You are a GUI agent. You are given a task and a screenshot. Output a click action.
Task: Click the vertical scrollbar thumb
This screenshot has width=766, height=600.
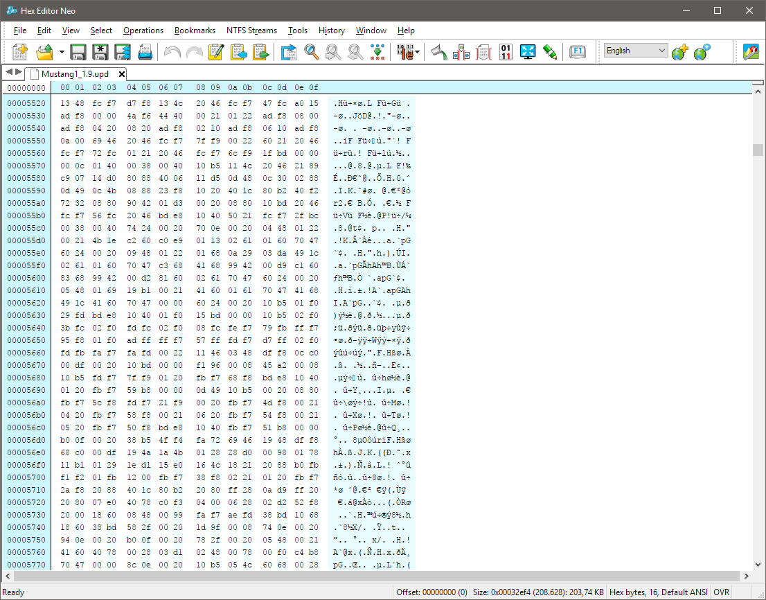[758, 150]
